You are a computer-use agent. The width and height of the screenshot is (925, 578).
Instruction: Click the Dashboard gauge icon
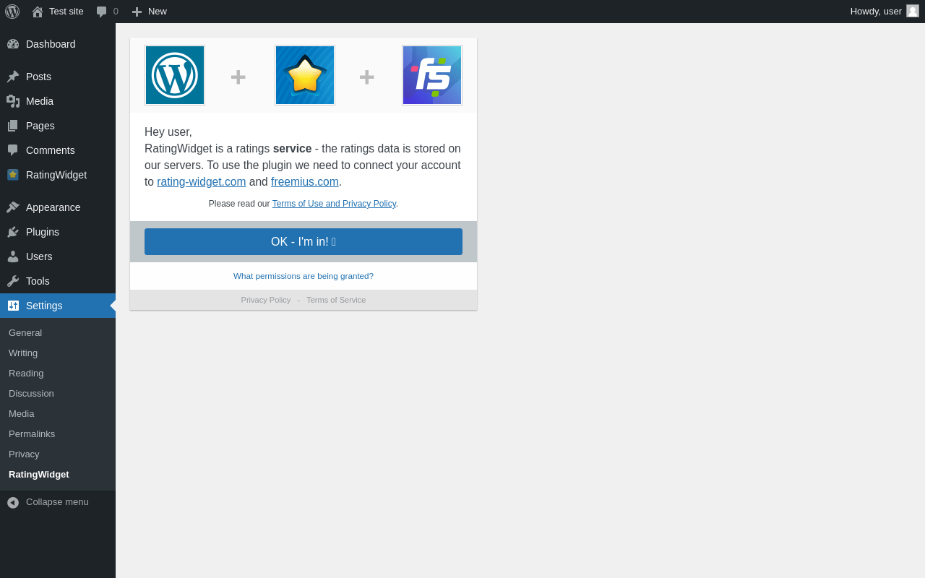[x=13, y=44]
